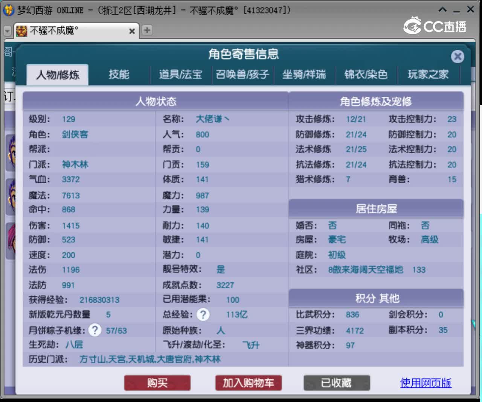Open a new tab with the plus button
482x402 pixels.
pos(147,30)
